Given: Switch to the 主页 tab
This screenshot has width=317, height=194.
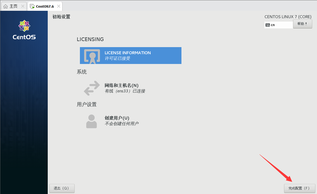Looking at the screenshot, I should (x=14, y=6).
